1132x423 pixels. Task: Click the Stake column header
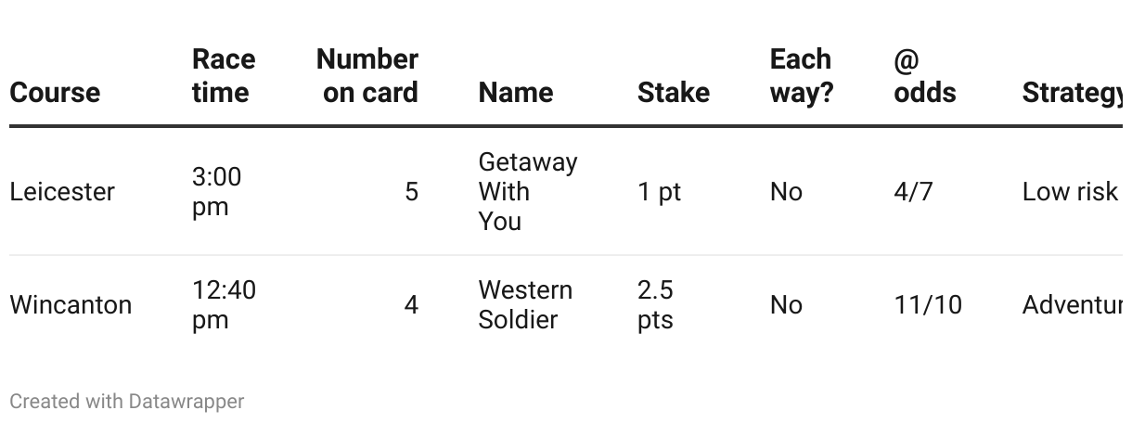pos(674,93)
